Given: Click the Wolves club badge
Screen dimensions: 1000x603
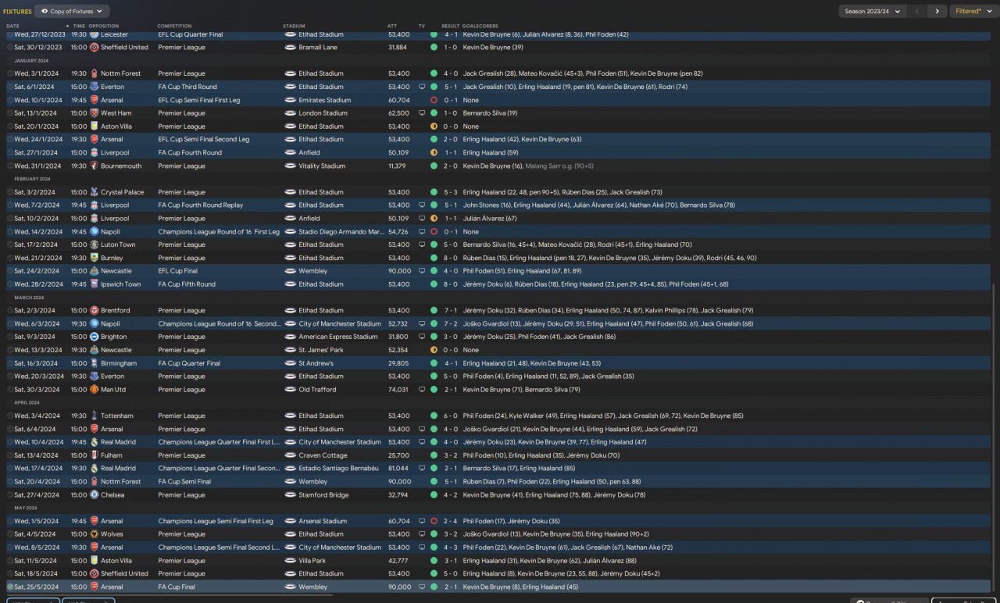Looking at the screenshot, I should coord(94,534).
